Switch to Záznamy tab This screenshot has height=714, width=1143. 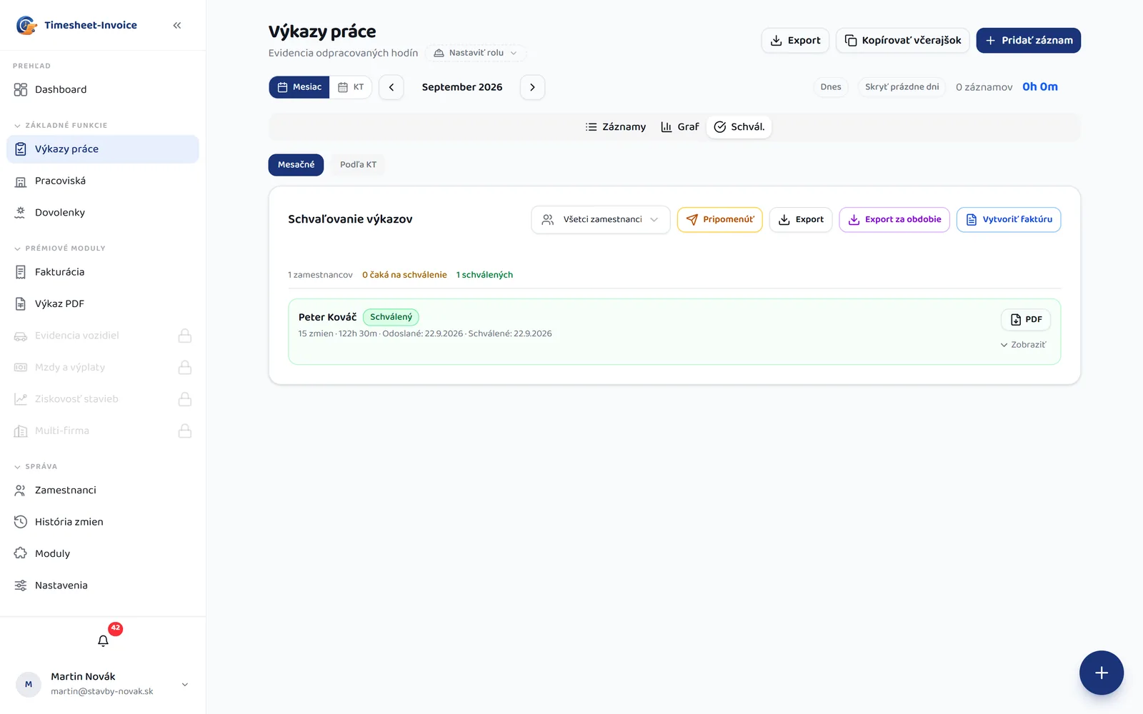click(x=615, y=126)
